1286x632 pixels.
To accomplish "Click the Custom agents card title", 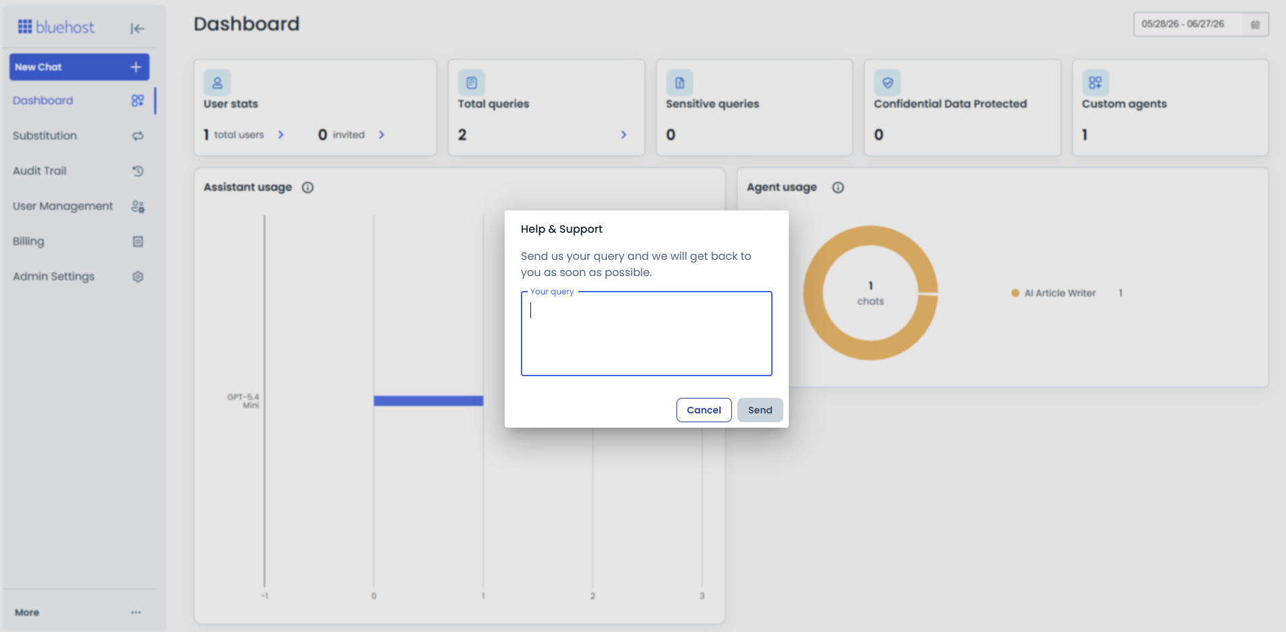I will (x=1124, y=104).
